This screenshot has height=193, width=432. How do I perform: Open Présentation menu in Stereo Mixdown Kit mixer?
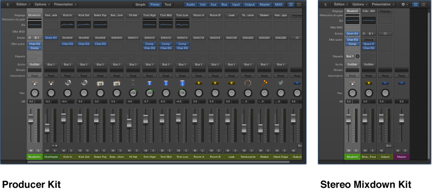pyautogui.click(x=383, y=4)
